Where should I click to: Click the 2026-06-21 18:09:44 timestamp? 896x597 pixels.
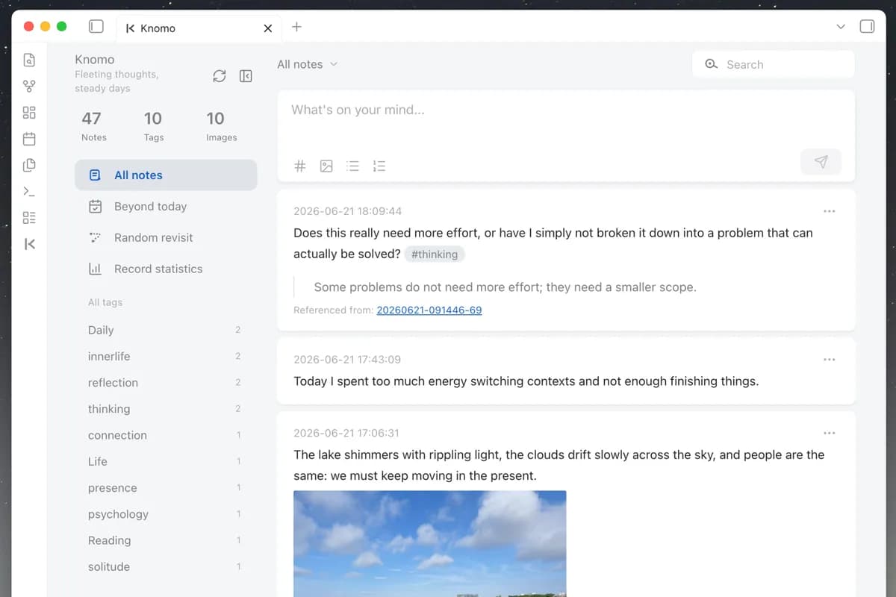[347, 211]
